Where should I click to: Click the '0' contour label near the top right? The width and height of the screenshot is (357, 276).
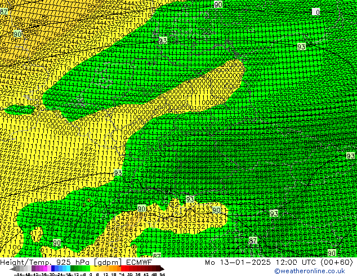316,12
